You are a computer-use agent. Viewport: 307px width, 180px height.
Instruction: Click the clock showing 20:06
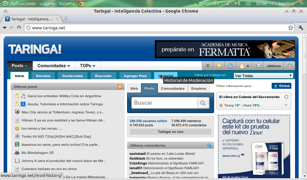tap(261, 4)
